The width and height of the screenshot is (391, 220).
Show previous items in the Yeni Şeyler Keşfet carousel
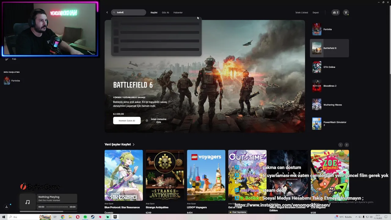[x=341, y=145]
